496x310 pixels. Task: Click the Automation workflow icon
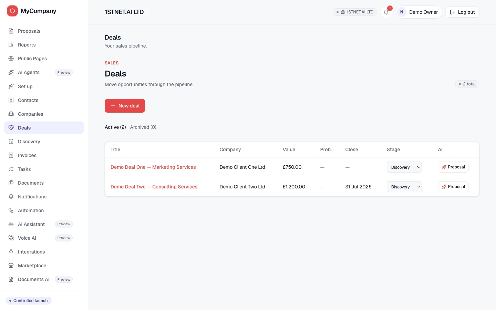tap(11, 210)
